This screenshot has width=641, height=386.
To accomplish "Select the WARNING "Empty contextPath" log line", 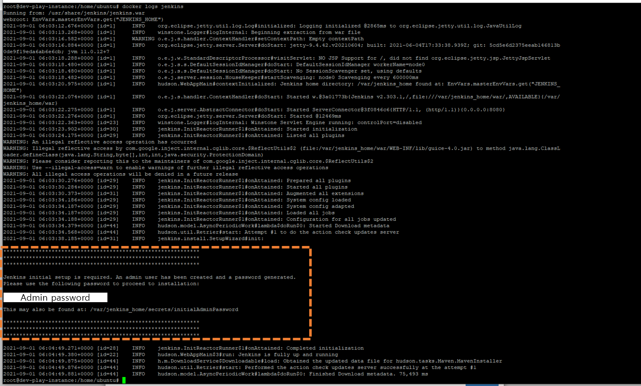I will 183,39.
